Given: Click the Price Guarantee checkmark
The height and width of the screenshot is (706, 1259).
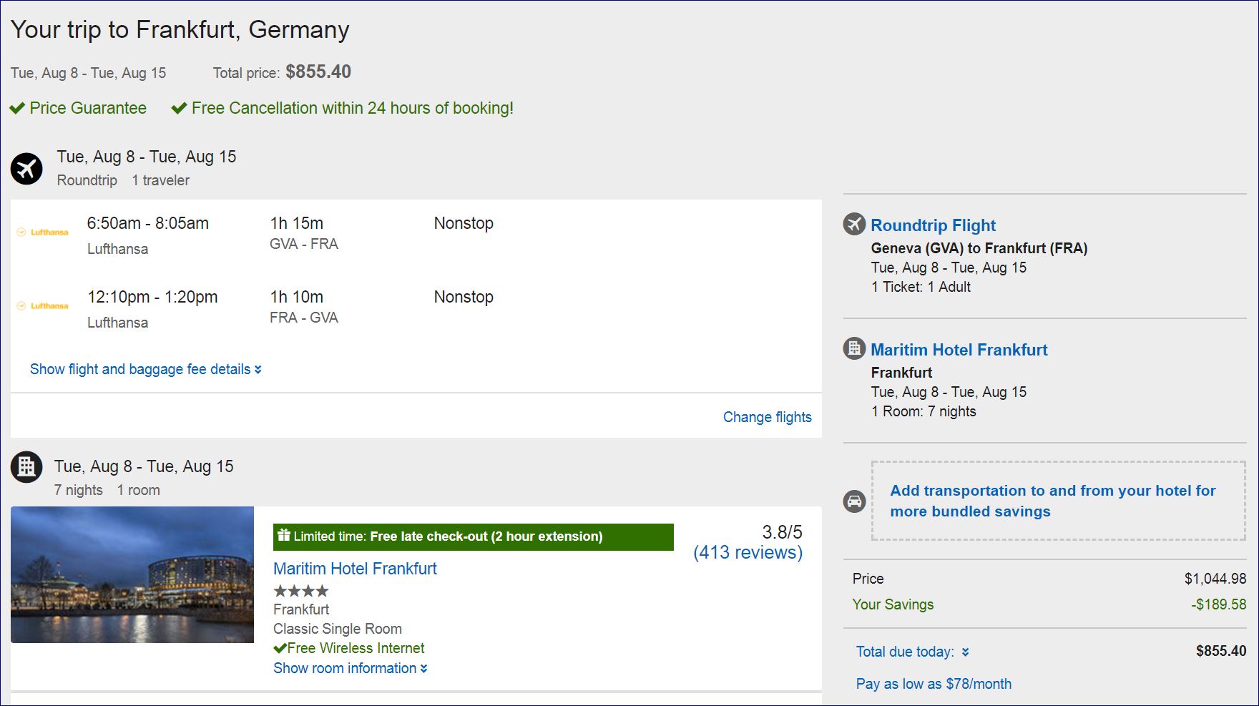Looking at the screenshot, I should click(x=17, y=108).
